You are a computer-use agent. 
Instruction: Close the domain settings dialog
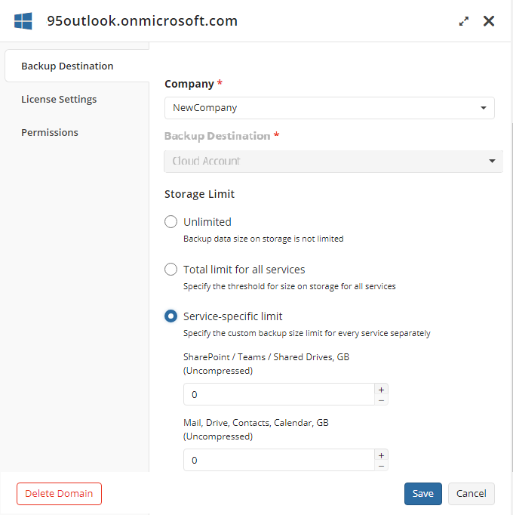(489, 21)
